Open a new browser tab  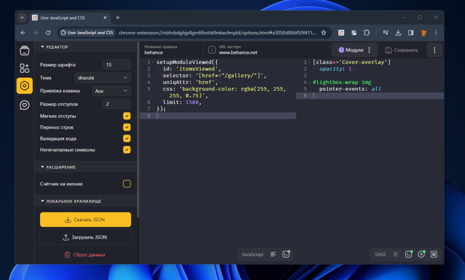[x=118, y=18]
